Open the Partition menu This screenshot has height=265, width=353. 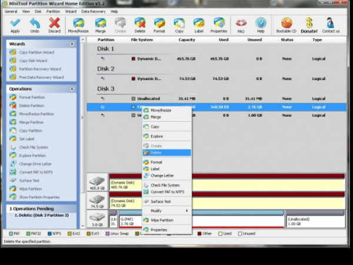click(x=53, y=12)
